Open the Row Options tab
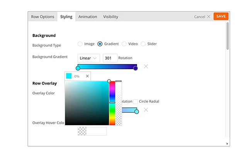This screenshot has height=156, width=251. click(42, 17)
